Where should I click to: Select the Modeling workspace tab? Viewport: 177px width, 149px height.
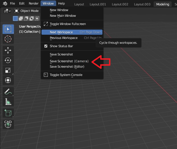tap(163, 4)
